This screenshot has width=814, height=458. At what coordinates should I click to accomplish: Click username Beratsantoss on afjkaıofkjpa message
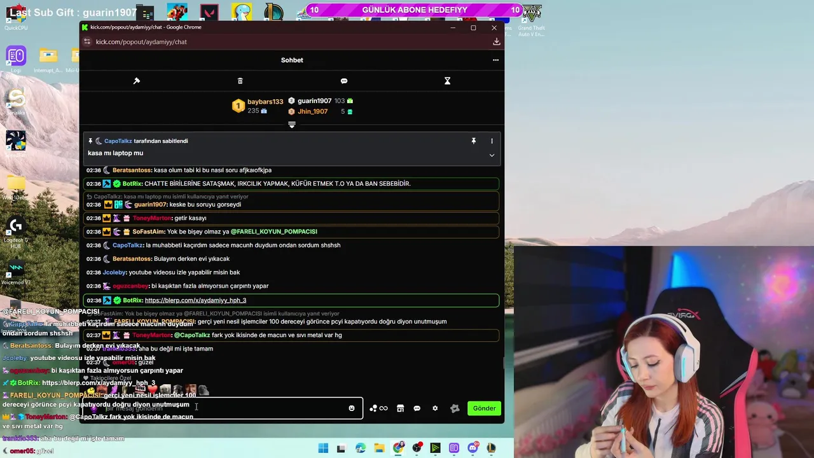pyautogui.click(x=132, y=170)
